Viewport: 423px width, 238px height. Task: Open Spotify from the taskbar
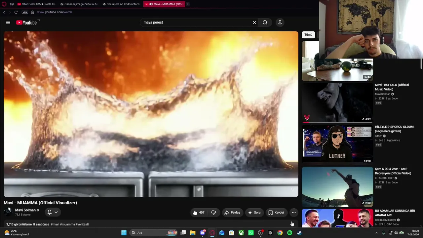coord(289,233)
